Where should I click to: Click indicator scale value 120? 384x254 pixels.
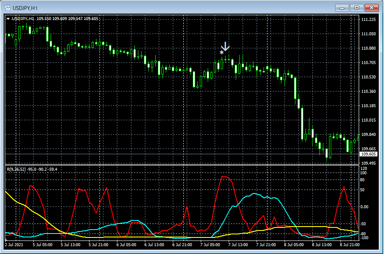[x=364, y=169]
